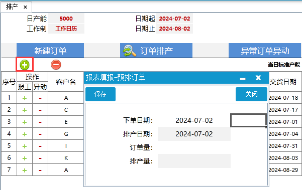Viewport: 302px width, 190px height.
Task: Click red minus 异动 in row 2
Action: click(x=40, y=110)
